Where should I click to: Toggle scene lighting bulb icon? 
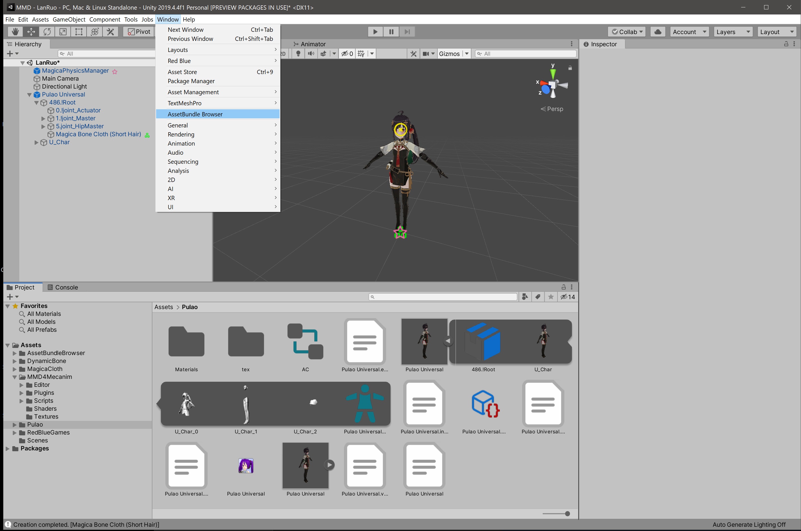(298, 54)
